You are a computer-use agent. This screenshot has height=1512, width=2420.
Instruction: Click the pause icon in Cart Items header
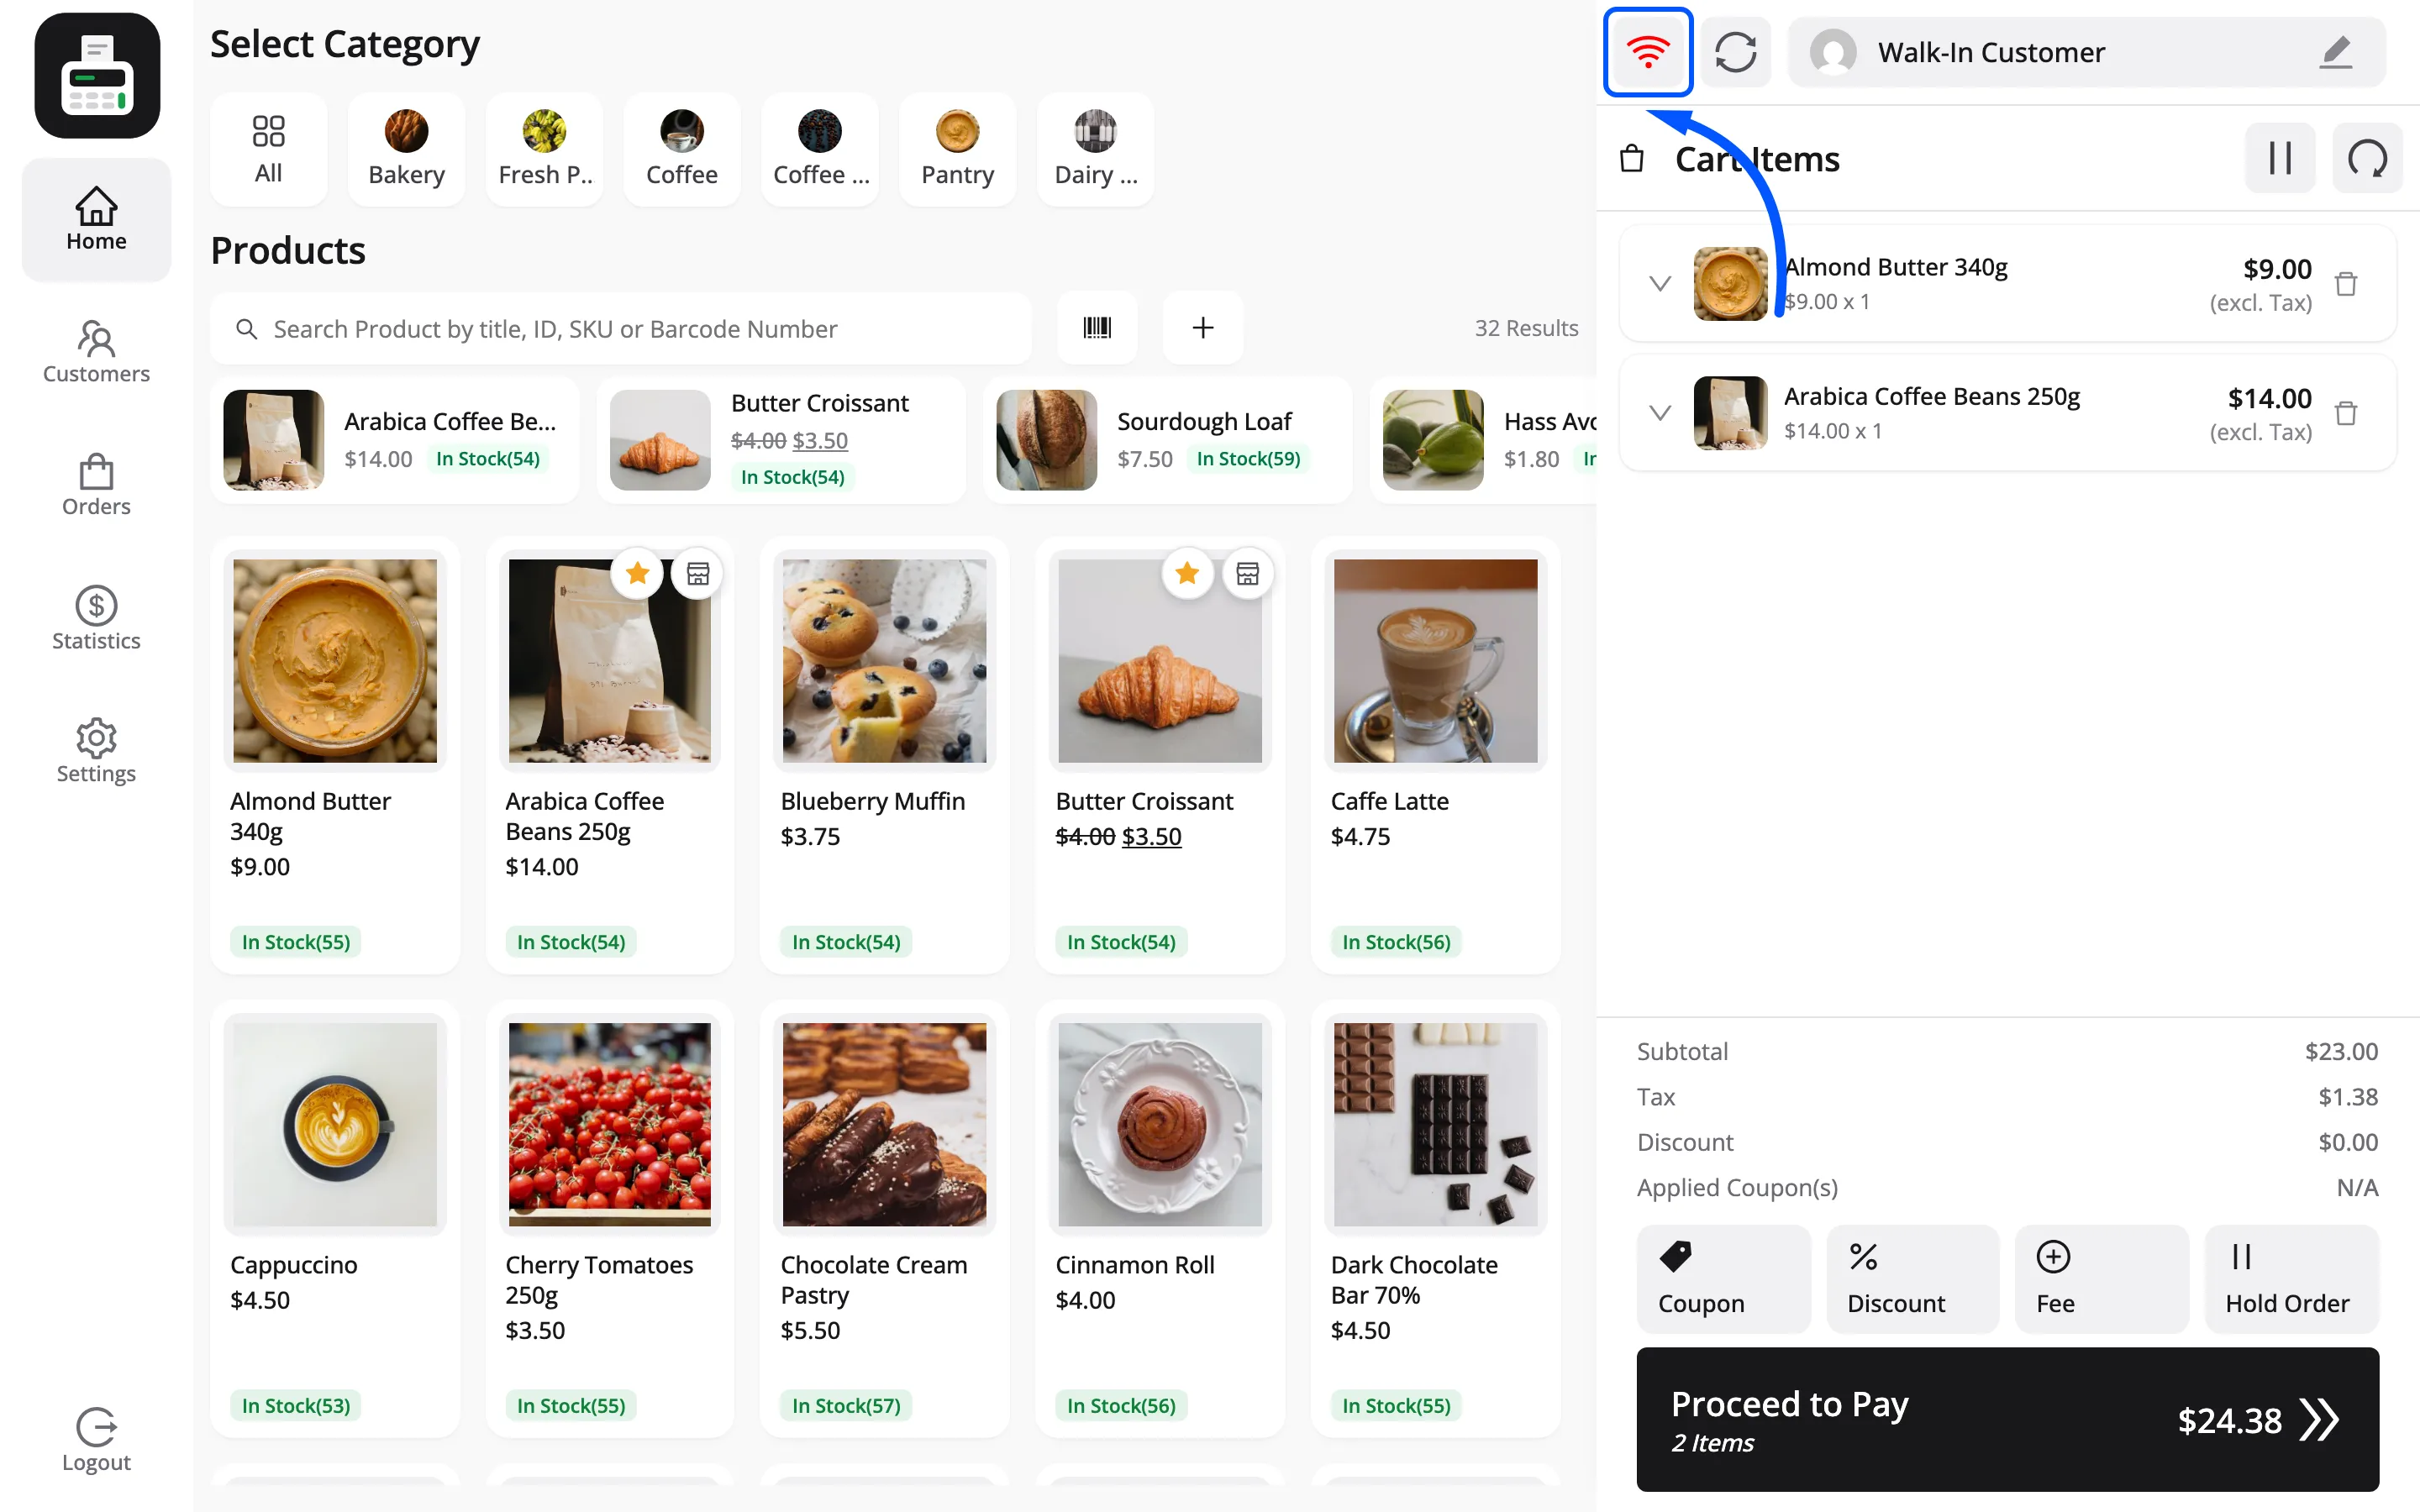tap(2279, 158)
